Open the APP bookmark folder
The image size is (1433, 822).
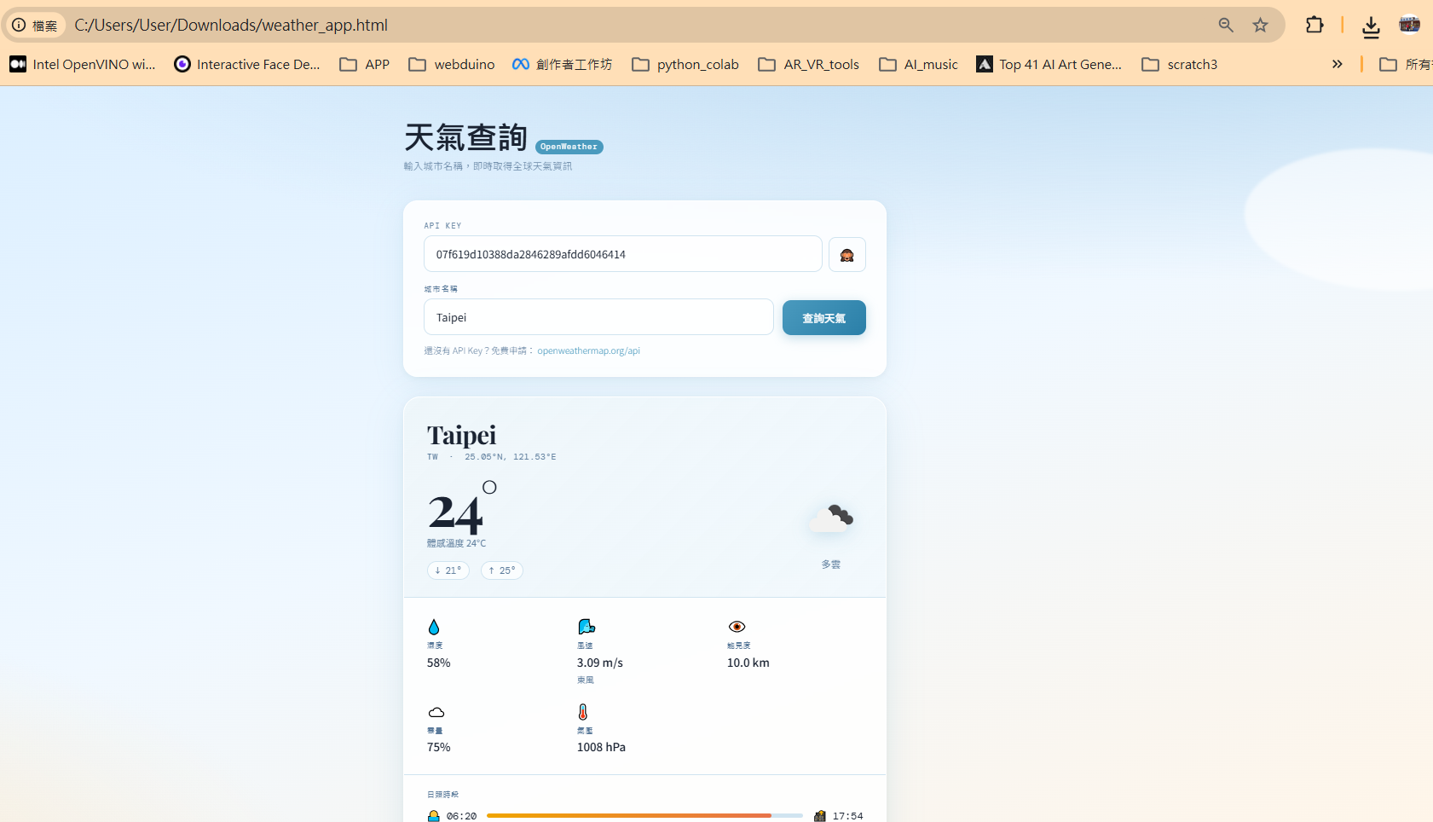pos(364,64)
